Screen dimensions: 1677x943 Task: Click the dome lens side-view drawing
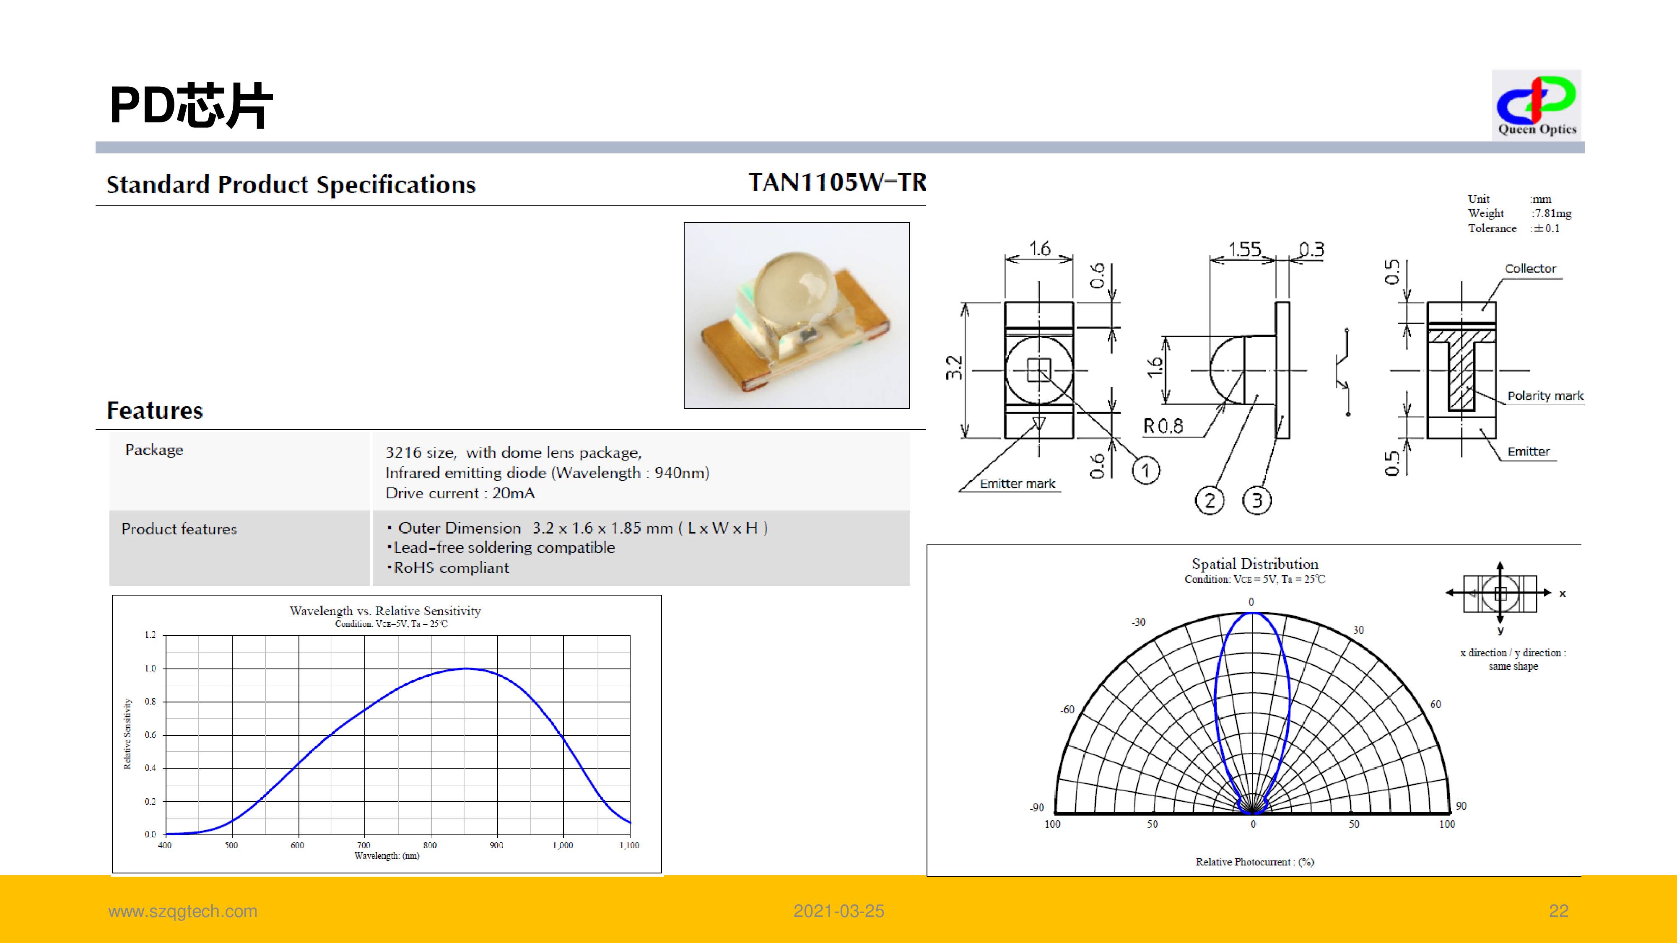point(1228,370)
